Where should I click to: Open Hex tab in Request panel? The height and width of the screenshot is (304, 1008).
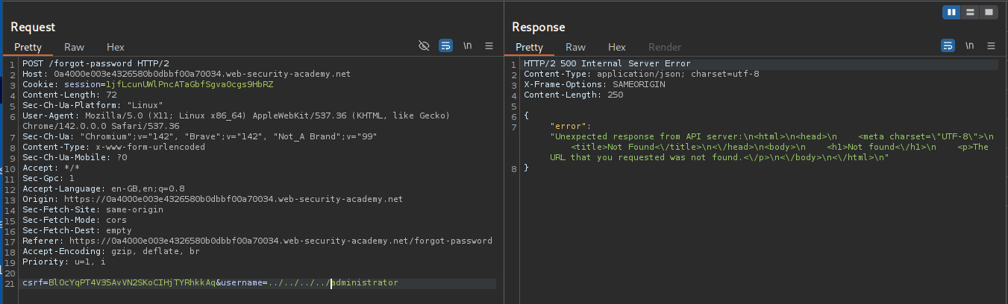pos(116,47)
